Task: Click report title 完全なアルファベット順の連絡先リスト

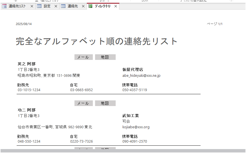Action: [x=96, y=41]
